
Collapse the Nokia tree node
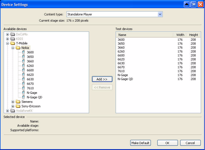pyautogui.click(x=13, y=48)
